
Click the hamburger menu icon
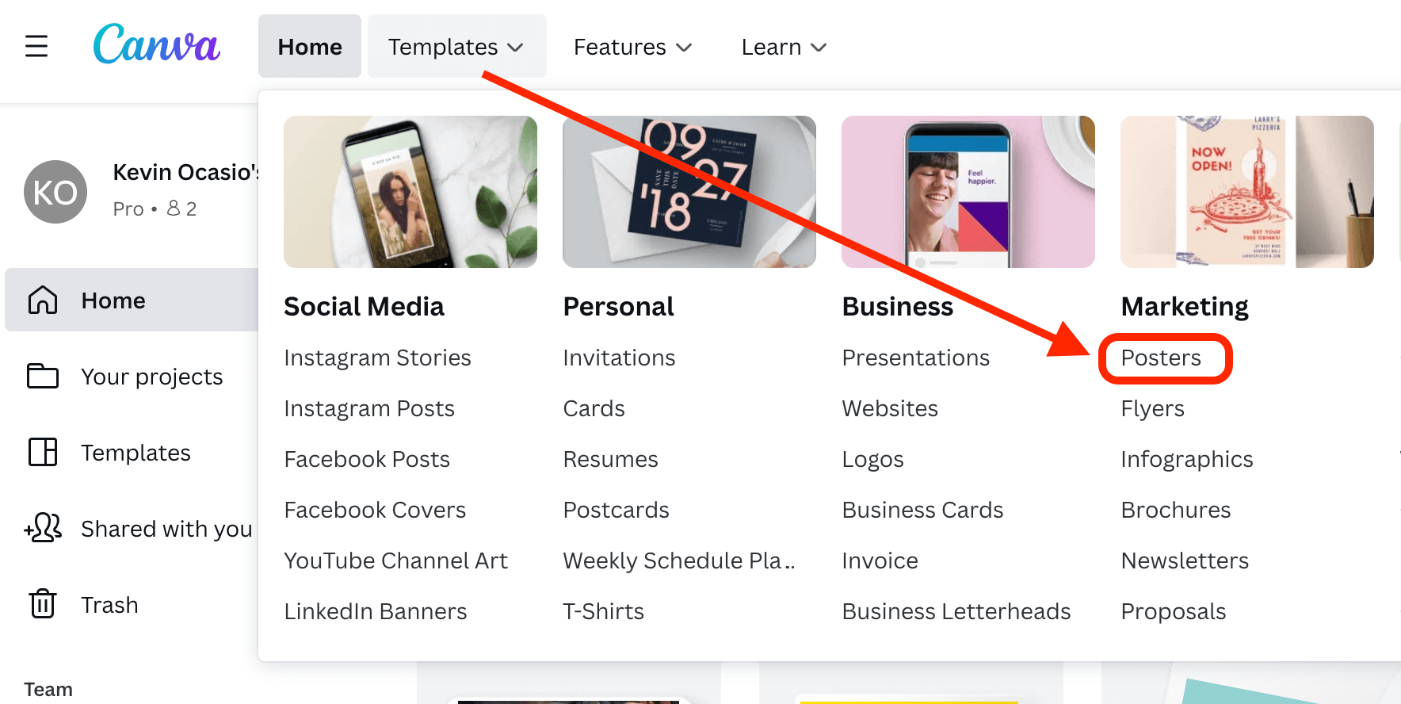pyautogui.click(x=36, y=46)
